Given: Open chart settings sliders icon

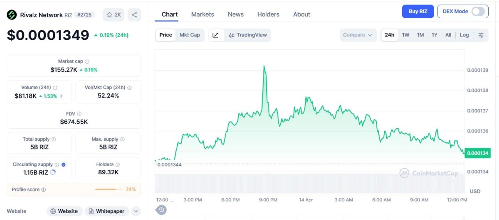Looking at the screenshot, I should (x=481, y=35).
